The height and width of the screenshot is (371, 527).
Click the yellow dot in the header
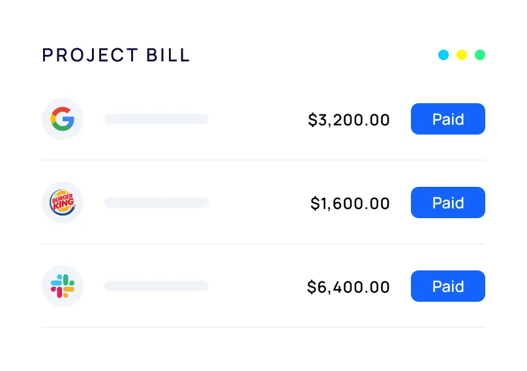tap(462, 55)
